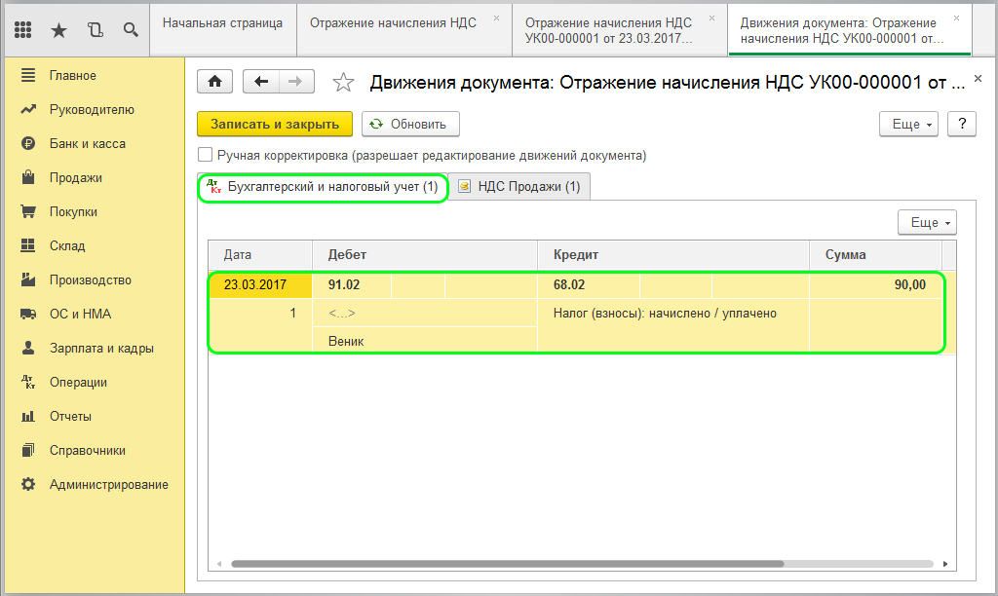Image resolution: width=998 pixels, height=596 pixels.
Task: Click the Дебет column header
Action: coord(425,254)
